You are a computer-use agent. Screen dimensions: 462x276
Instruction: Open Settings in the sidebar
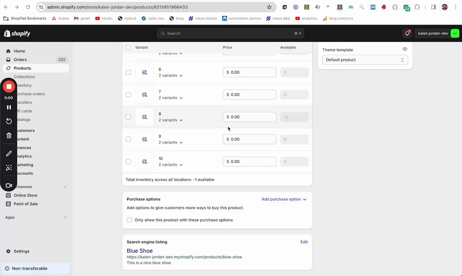[21, 251]
